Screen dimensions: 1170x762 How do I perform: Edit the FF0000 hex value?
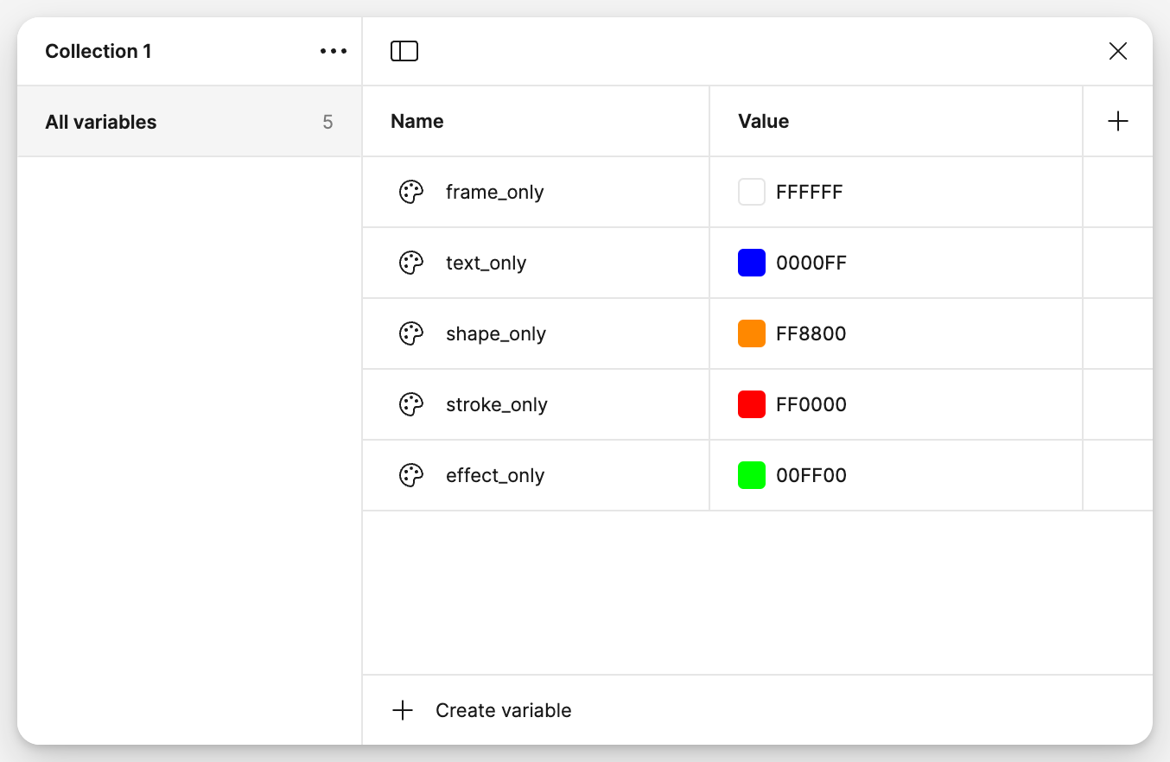(x=811, y=404)
